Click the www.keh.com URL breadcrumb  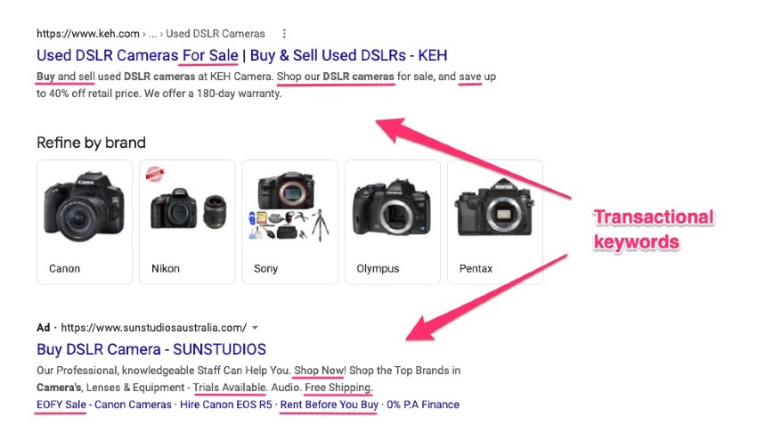pyautogui.click(x=87, y=34)
